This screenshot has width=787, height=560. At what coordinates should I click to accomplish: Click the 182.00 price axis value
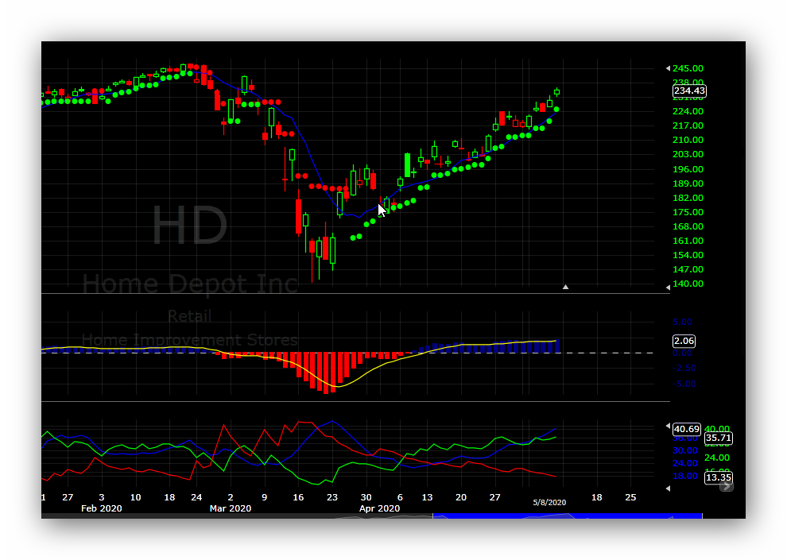[x=688, y=198]
